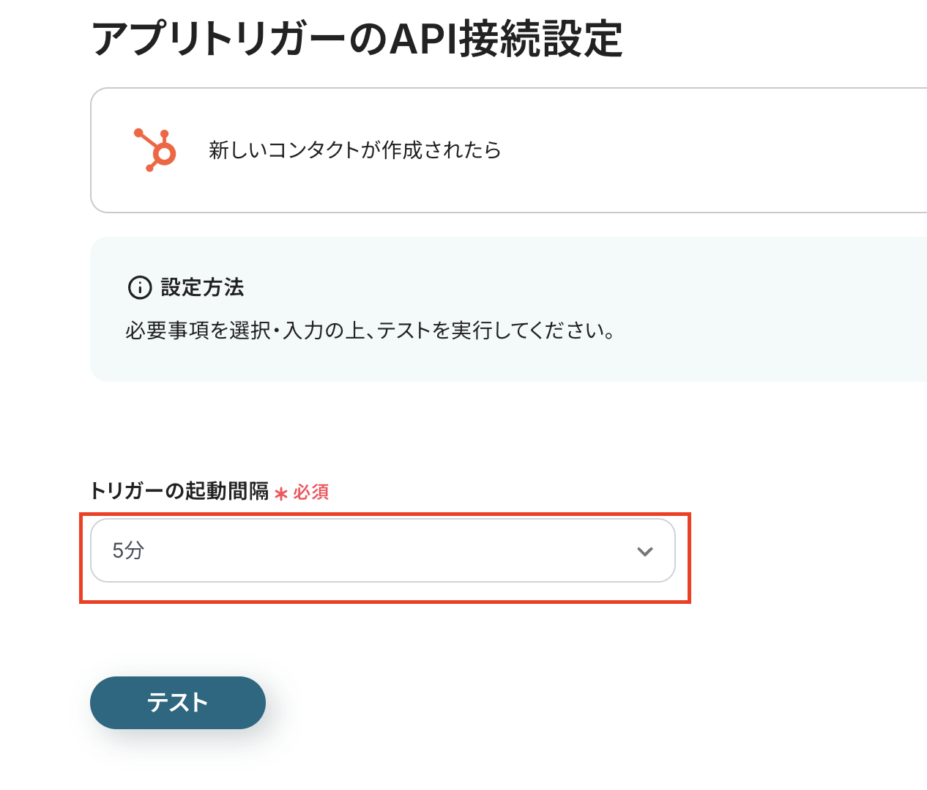927x790 pixels.
Task: Click the API接続設定 part of the title
Action: tap(505, 39)
